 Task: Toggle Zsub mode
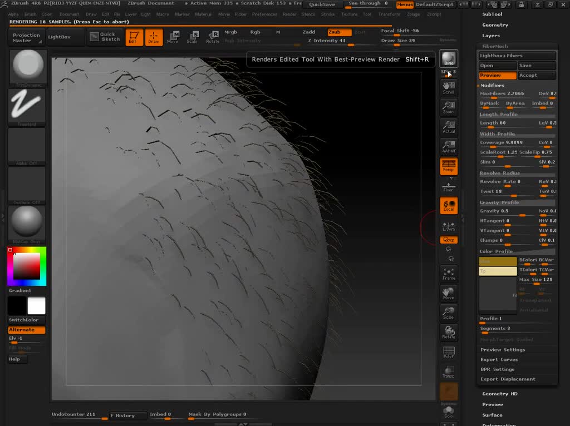339,32
